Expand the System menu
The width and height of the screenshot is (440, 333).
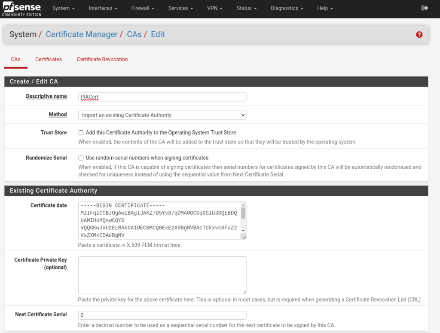[63, 8]
